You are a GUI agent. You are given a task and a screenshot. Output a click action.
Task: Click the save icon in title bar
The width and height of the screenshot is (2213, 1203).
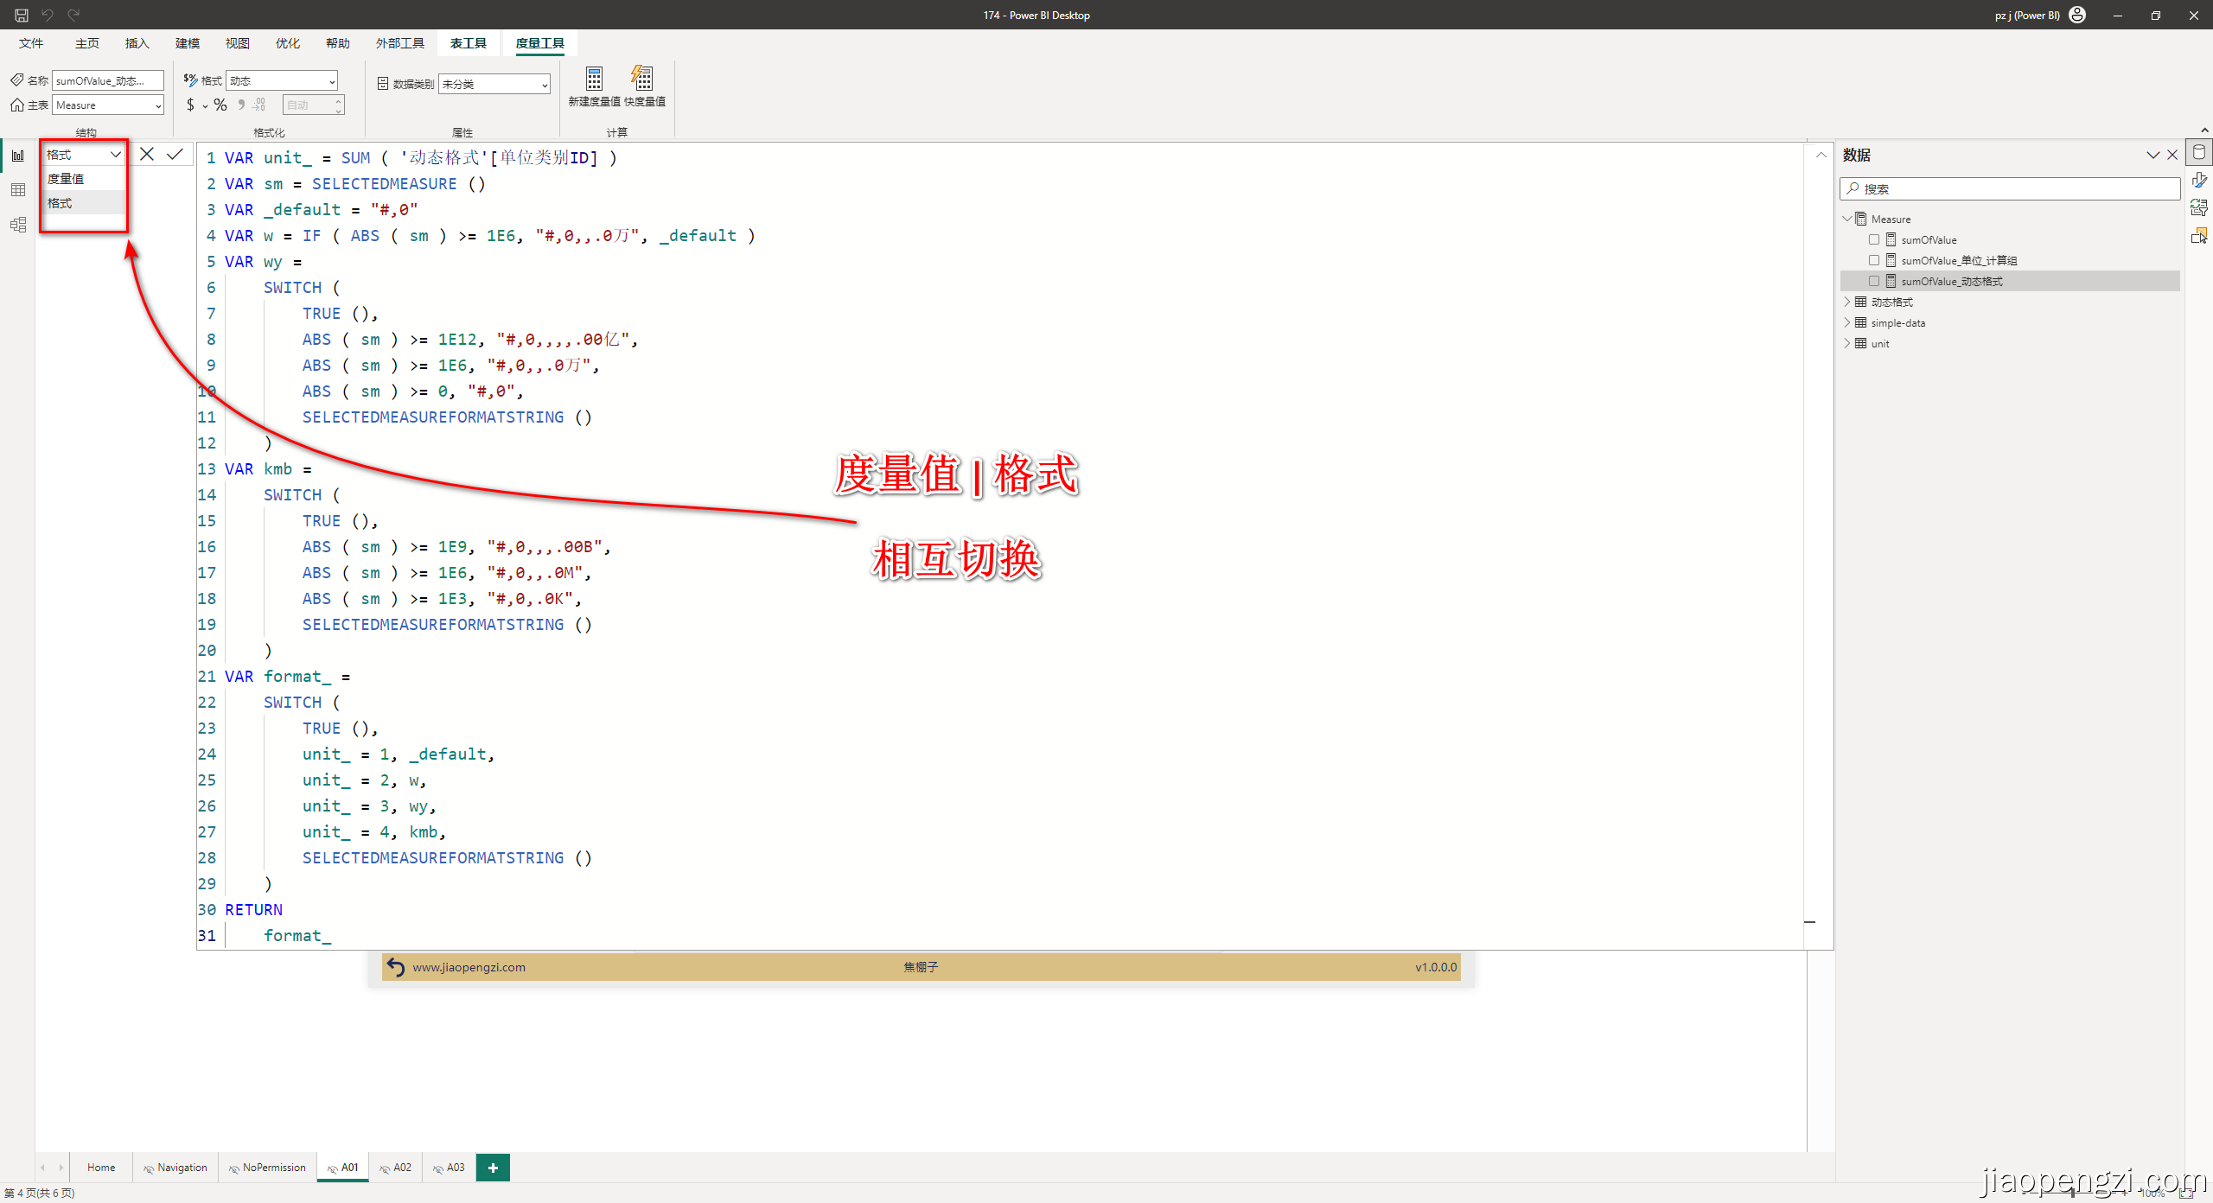point(22,15)
